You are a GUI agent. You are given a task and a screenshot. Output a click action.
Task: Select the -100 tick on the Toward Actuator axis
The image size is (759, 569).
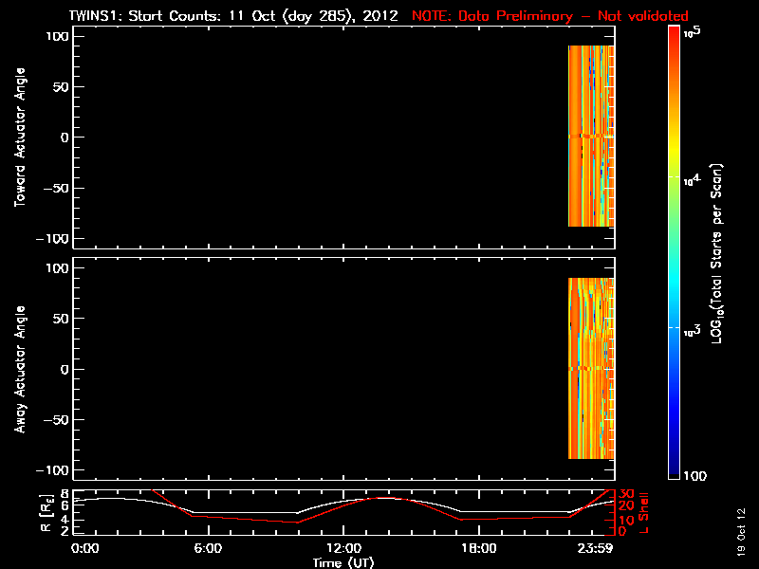52,239
